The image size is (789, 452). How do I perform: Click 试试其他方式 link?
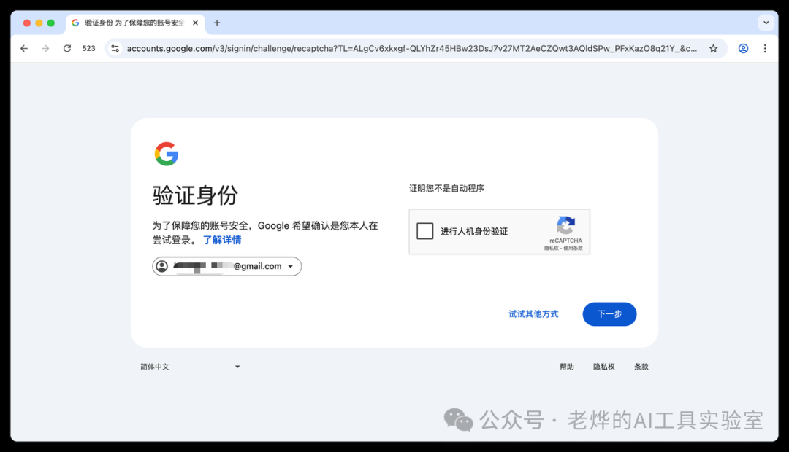(533, 314)
